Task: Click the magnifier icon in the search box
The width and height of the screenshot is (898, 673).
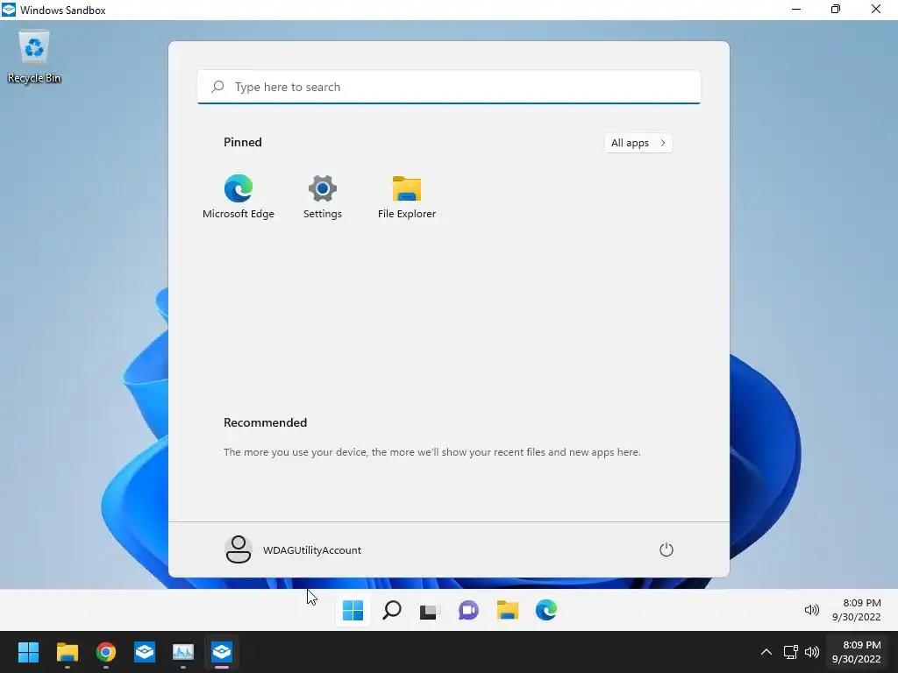Action: [217, 87]
